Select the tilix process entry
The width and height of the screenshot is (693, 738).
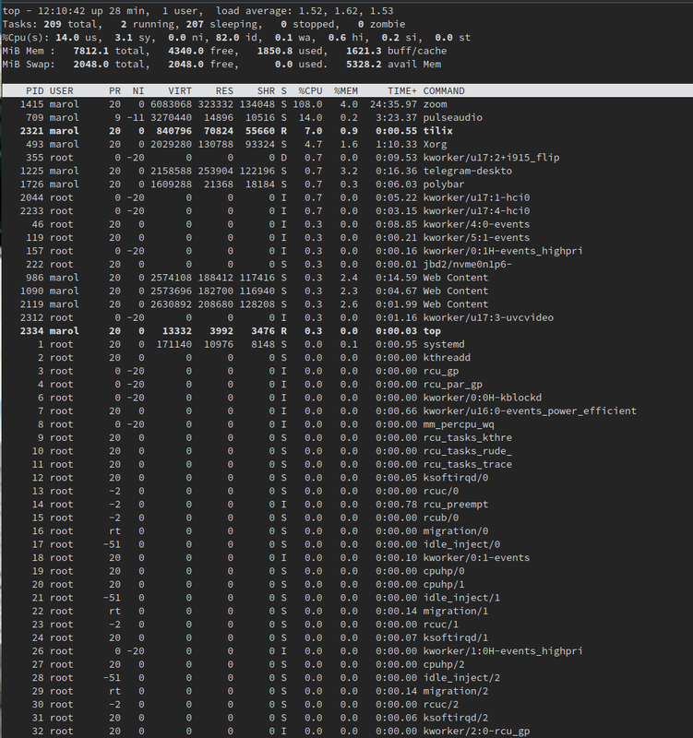coord(348,131)
